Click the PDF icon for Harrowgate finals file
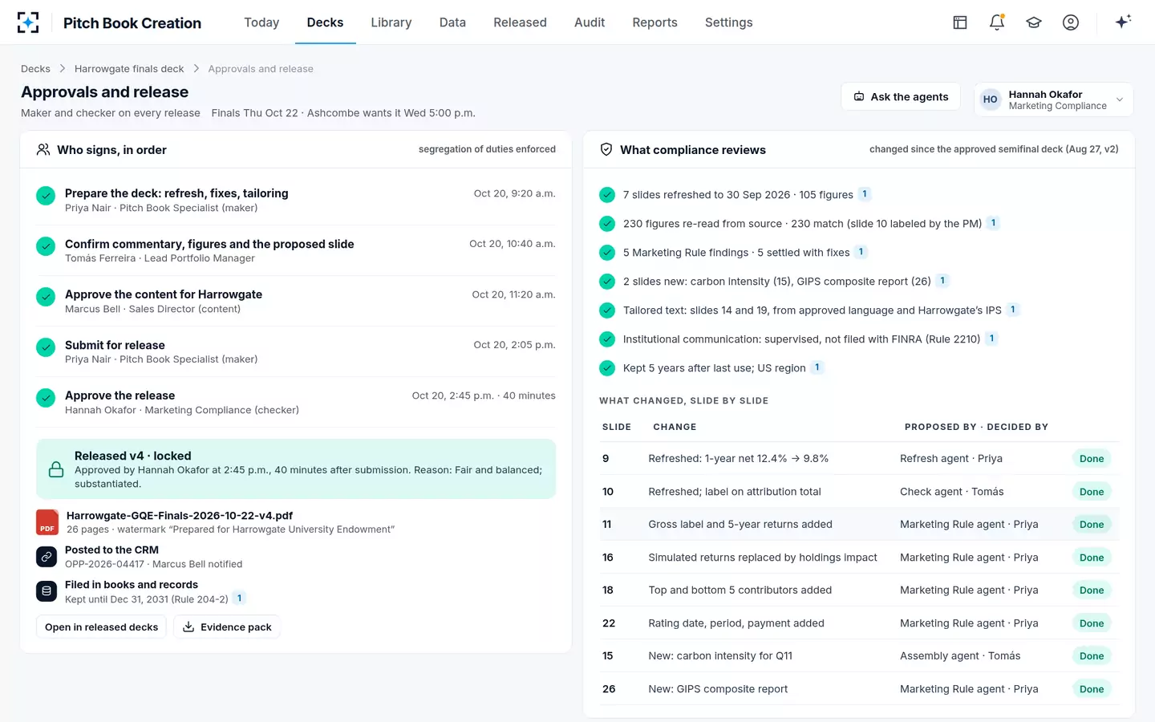This screenshot has width=1155, height=722. click(x=47, y=522)
